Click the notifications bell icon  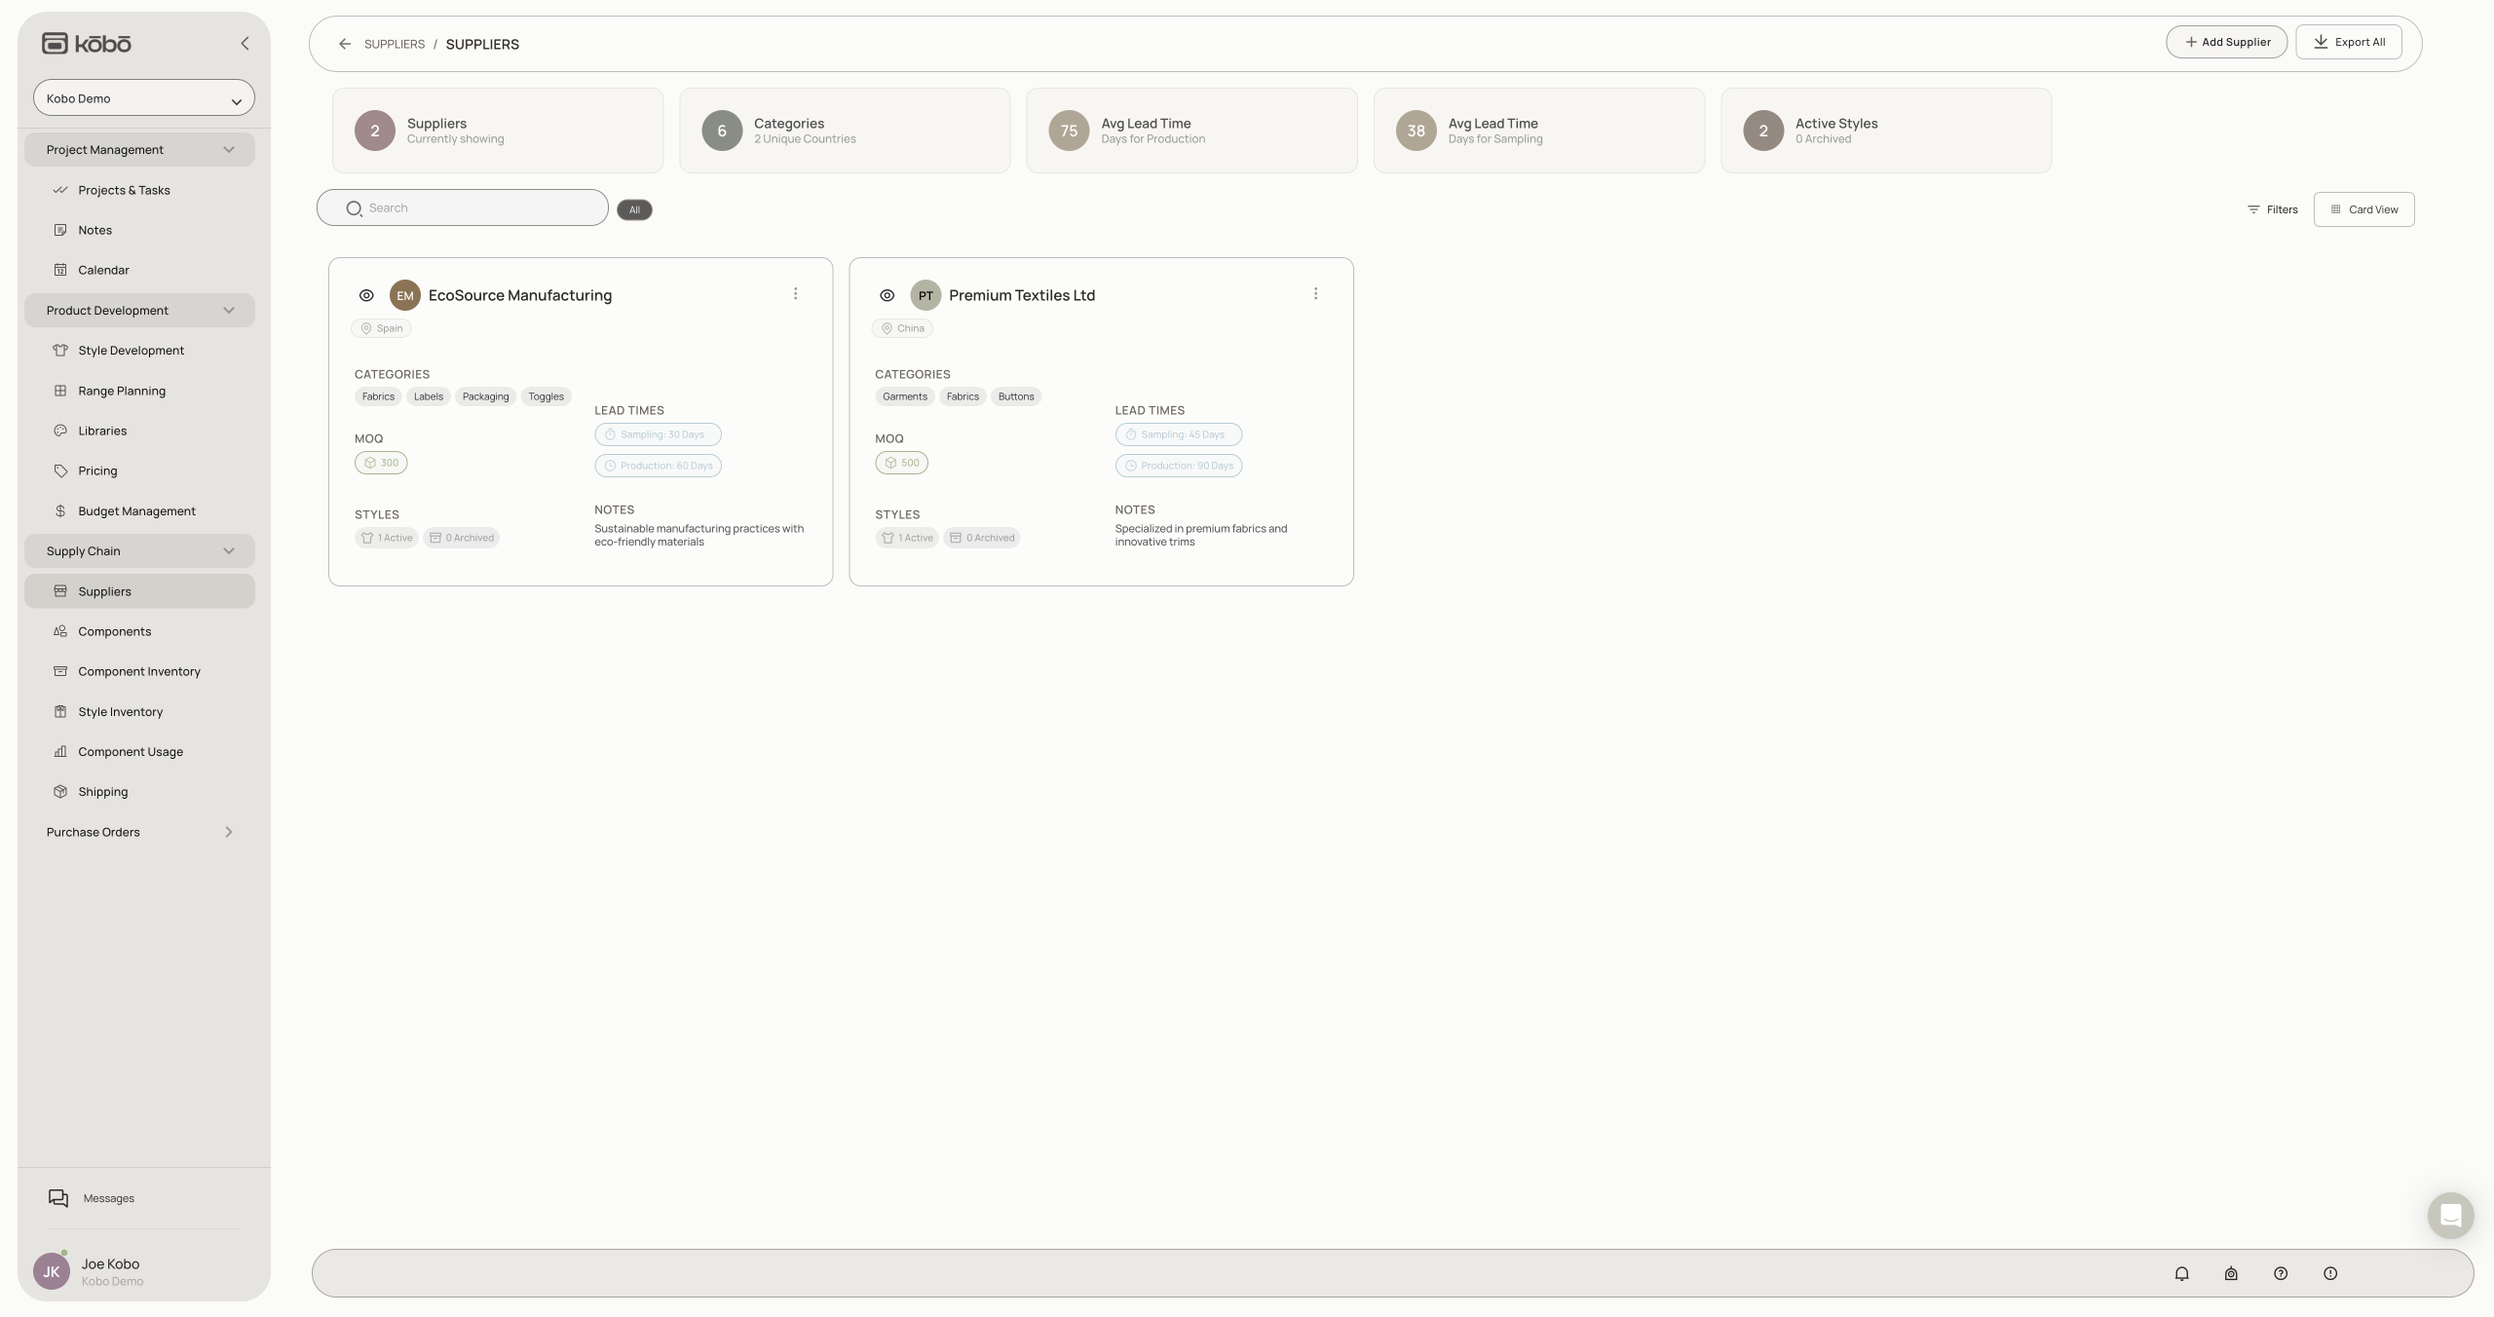pos(2181,1273)
